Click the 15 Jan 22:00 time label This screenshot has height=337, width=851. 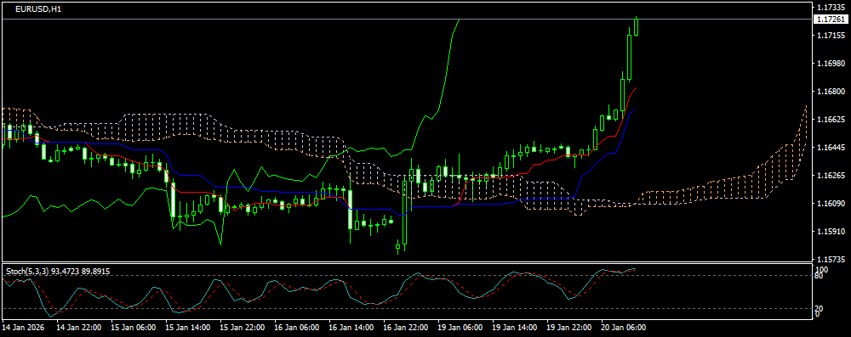[243, 328]
